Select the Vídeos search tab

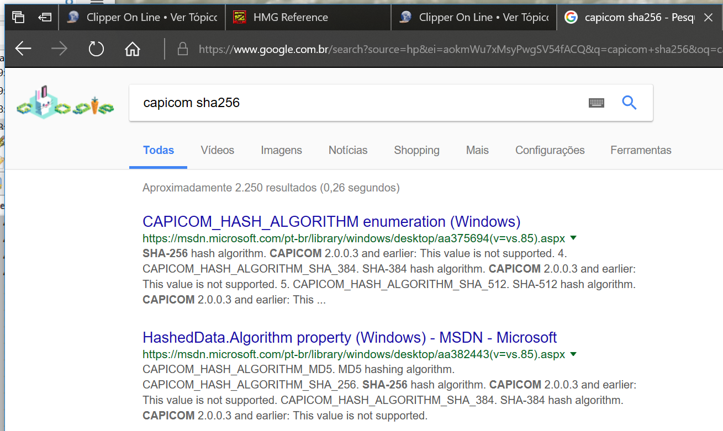[x=217, y=150]
